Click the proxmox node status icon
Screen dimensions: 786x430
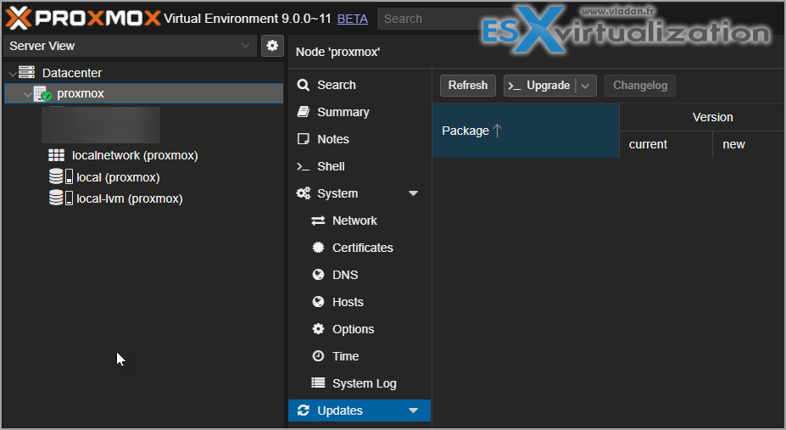[x=42, y=93]
